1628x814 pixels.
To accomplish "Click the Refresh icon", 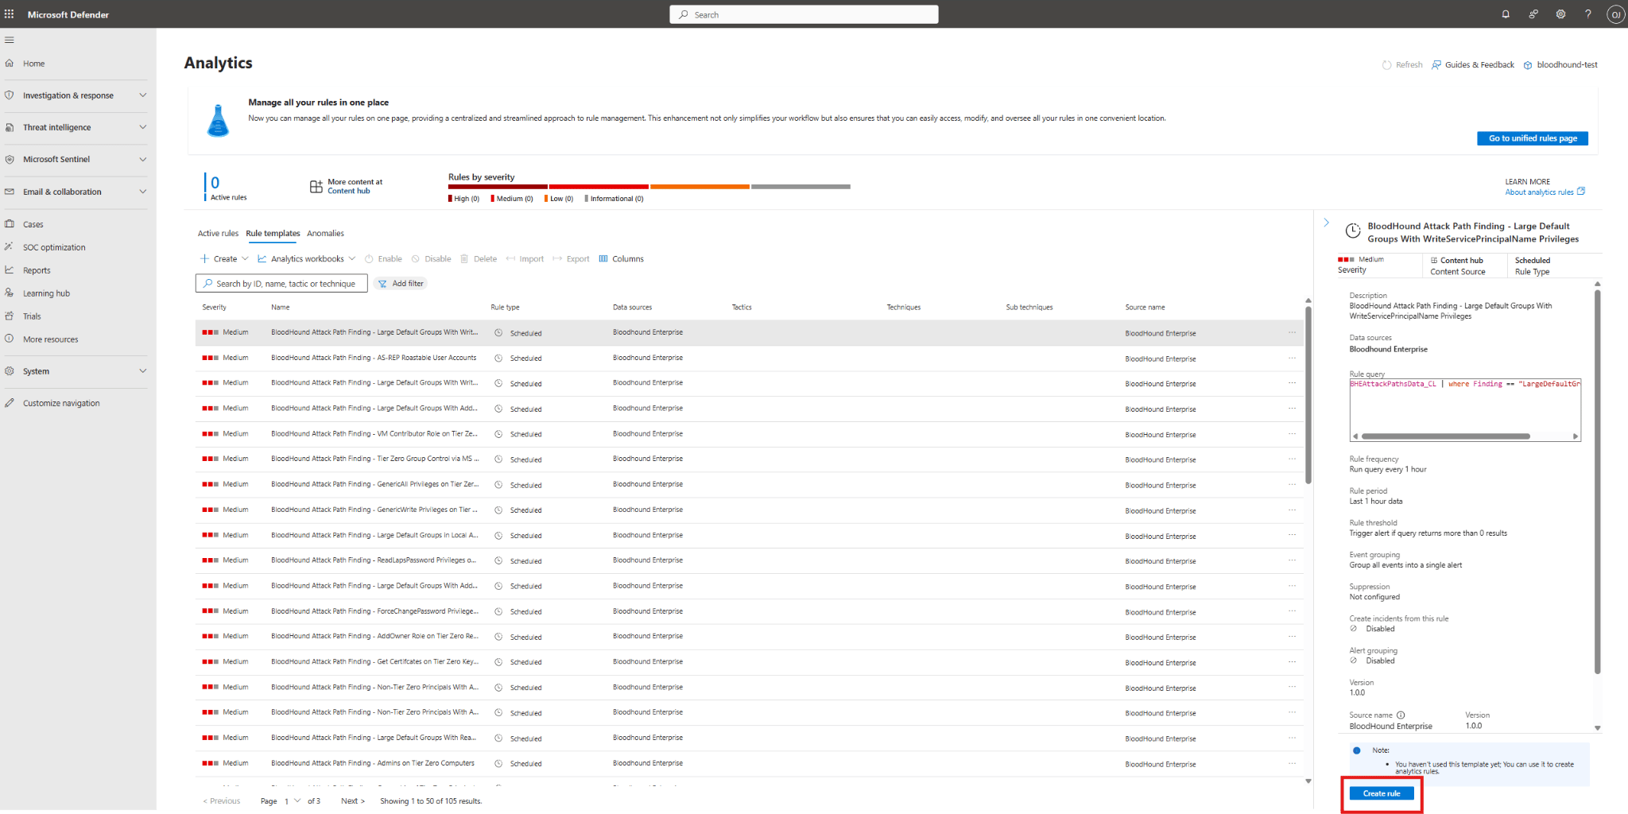I will [x=1387, y=65].
